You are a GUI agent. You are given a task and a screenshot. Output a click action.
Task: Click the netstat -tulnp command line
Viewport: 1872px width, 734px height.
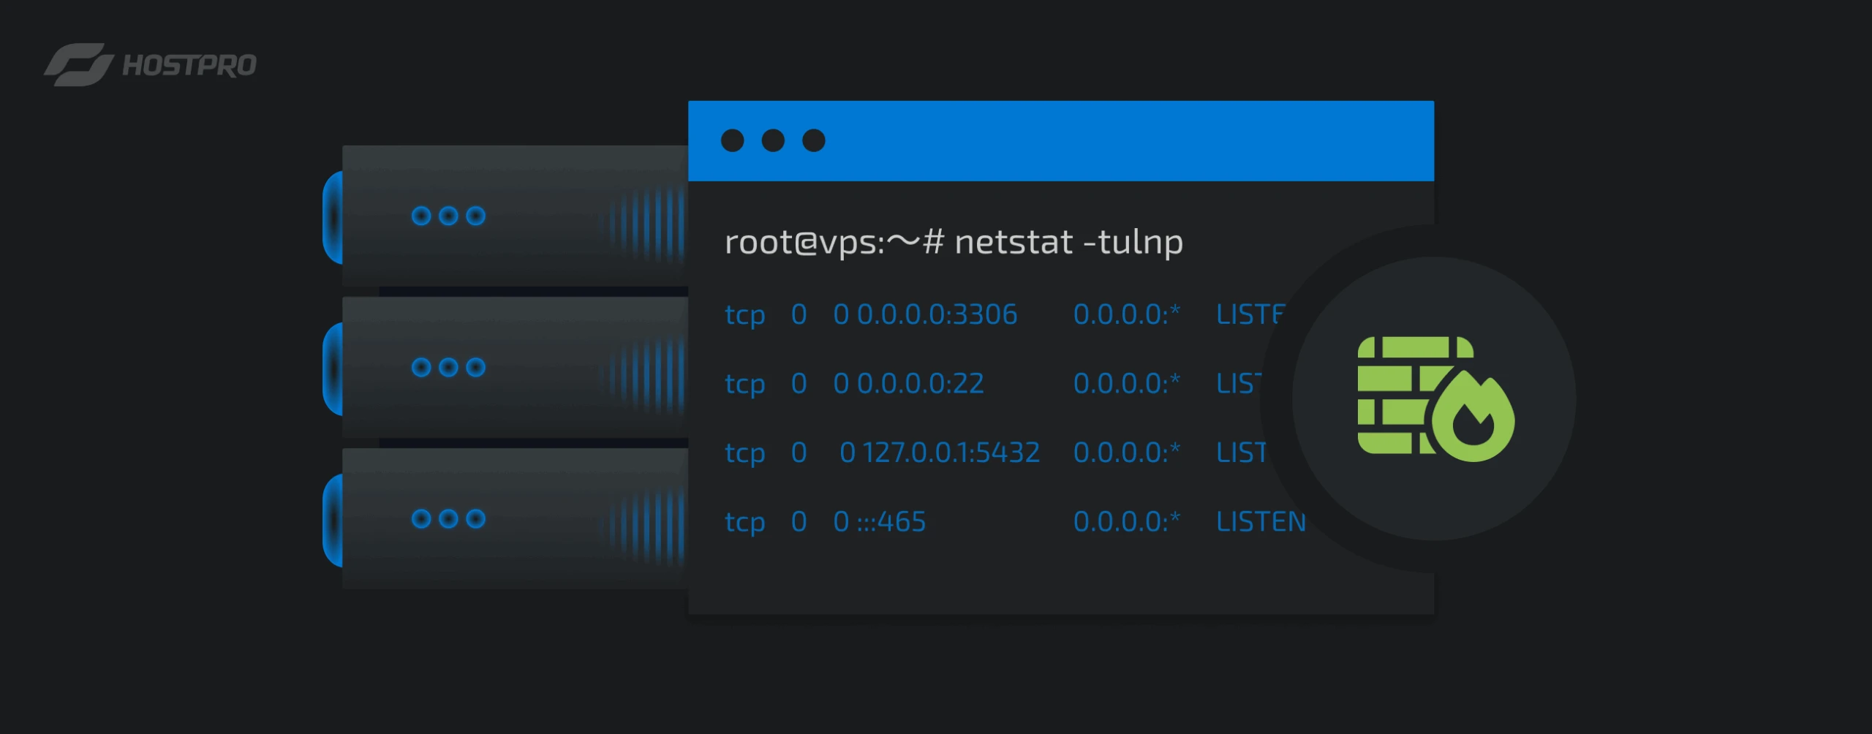coord(953,242)
